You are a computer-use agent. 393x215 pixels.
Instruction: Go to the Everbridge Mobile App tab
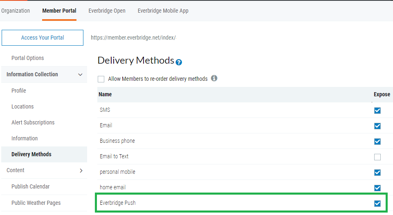pos(163,11)
